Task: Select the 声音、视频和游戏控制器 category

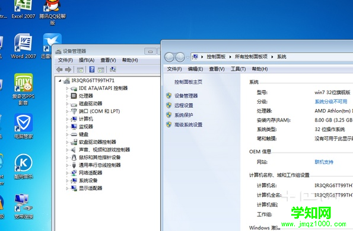Action: (104, 149)
